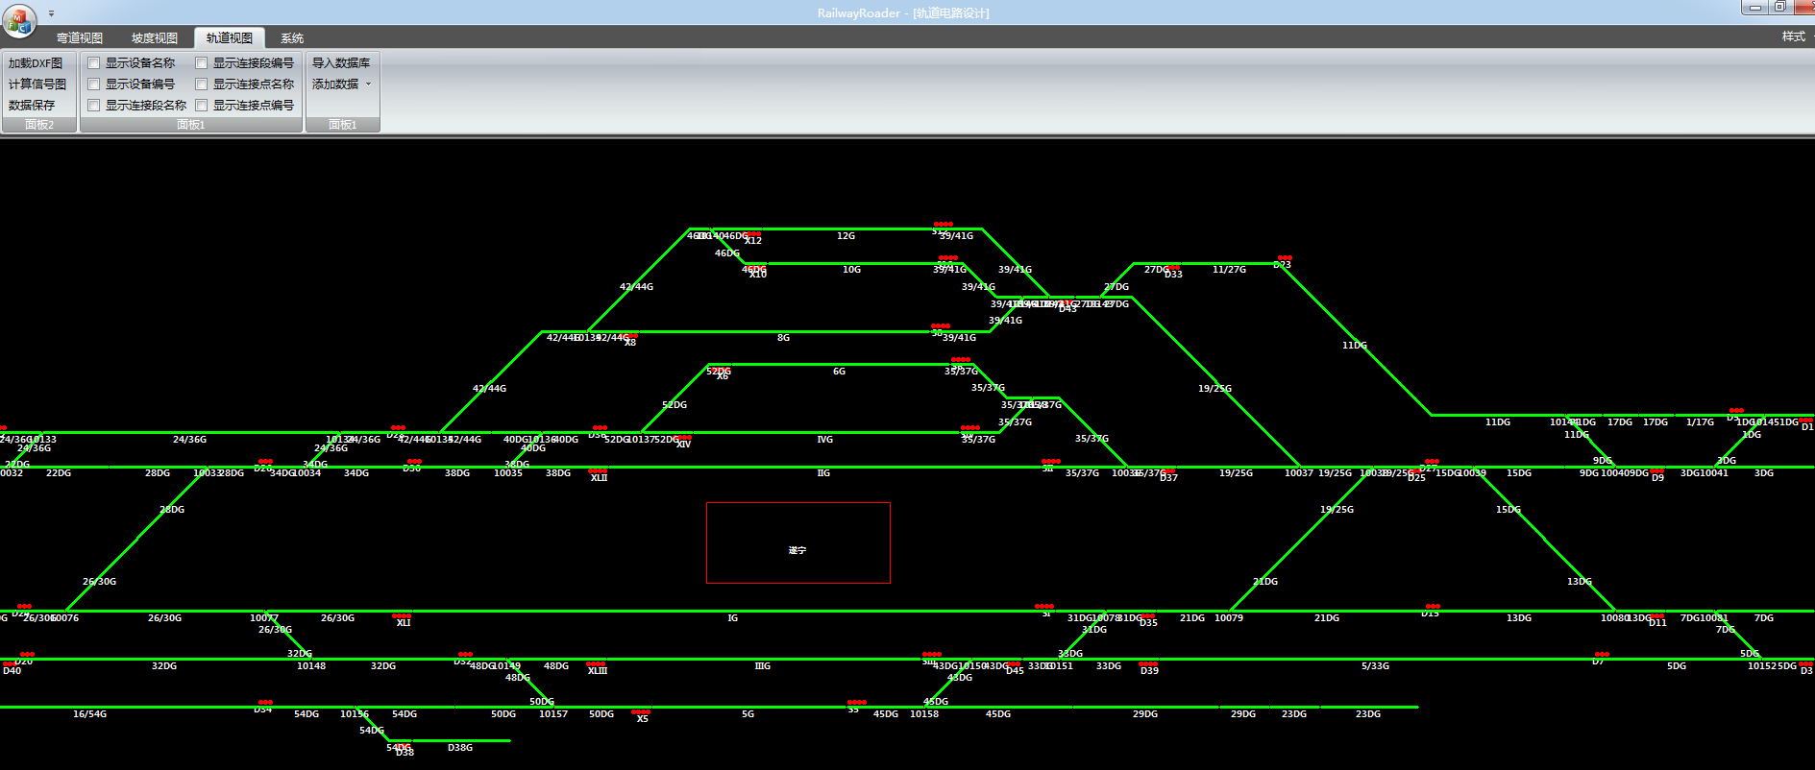1815x770 pixels.
Task: Click track label 6G
Action: [x=839, y=372]
